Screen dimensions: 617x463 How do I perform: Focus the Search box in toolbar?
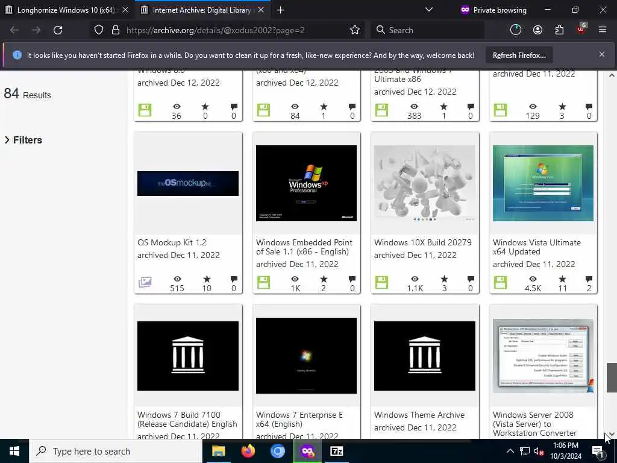[x=427, y=30]
